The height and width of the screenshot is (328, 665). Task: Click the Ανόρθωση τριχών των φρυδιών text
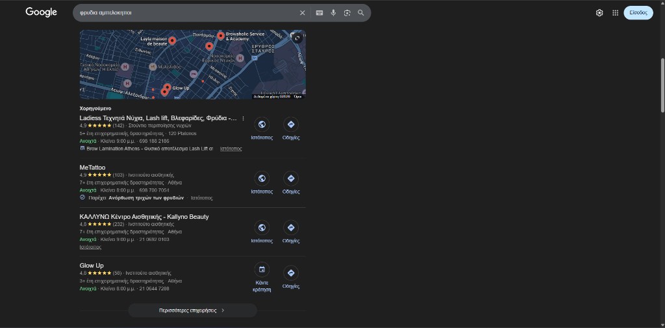point(146,197)
